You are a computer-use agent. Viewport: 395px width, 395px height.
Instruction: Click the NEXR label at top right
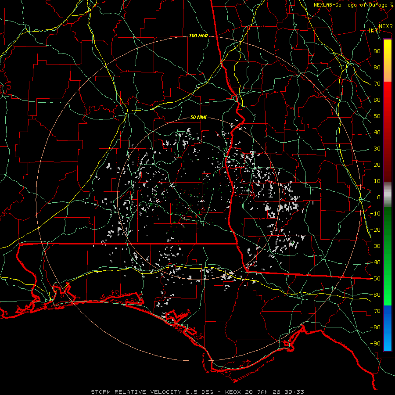pyautogui.click(x=386, y=26)
